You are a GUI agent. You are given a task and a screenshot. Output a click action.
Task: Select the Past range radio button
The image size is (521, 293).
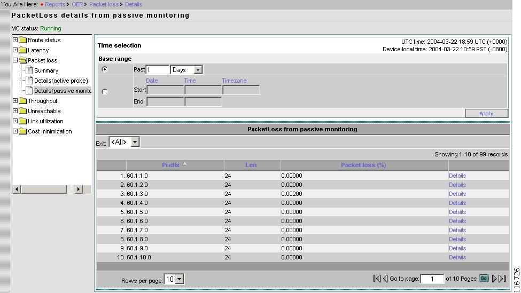105,69
